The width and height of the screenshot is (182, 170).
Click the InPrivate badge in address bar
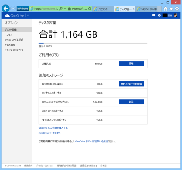[x=23, y=9]
